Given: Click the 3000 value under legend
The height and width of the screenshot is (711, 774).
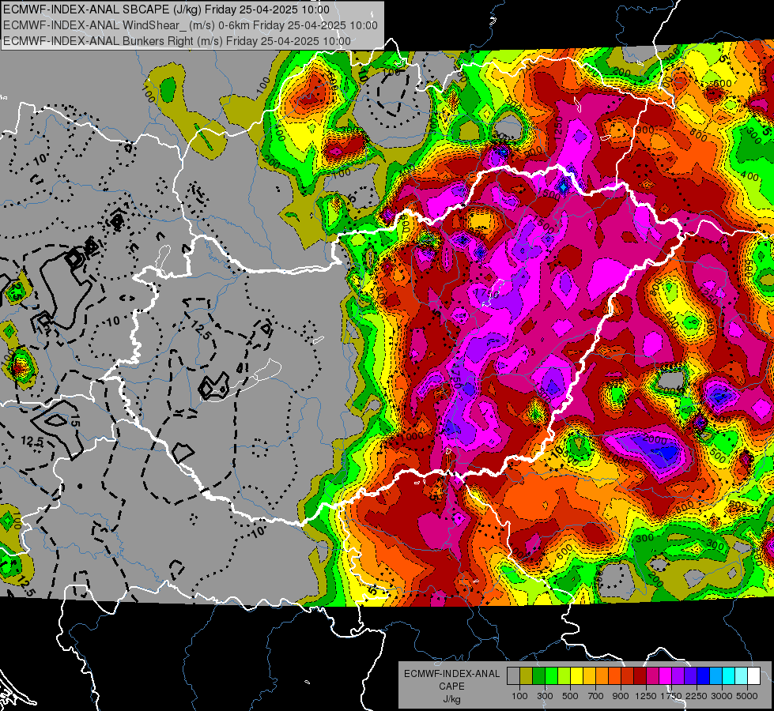Looking at the screenshot, I should coord(722,696).
